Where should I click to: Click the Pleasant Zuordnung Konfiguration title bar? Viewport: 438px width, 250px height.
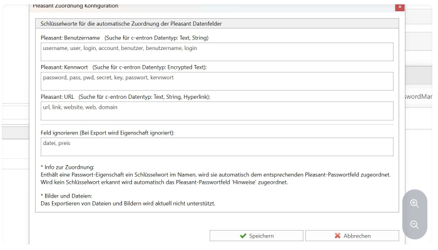(x=188, y=6)
